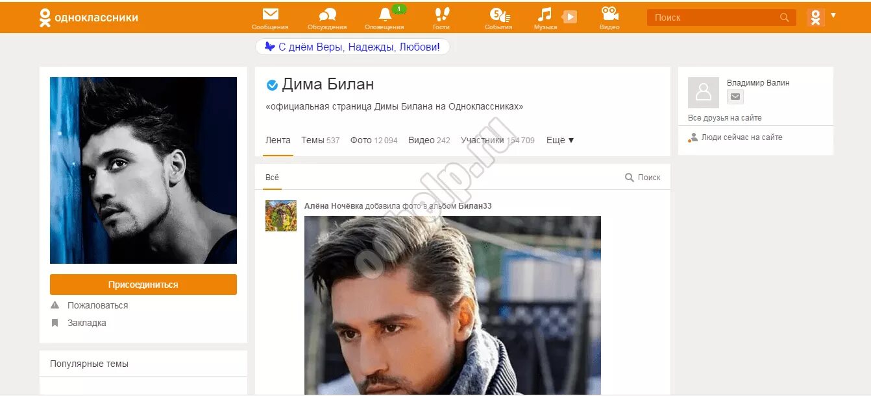Open the Одноклассники logo home link
Image resolution: width=871 pixels, height=396 pixels.
88,17
